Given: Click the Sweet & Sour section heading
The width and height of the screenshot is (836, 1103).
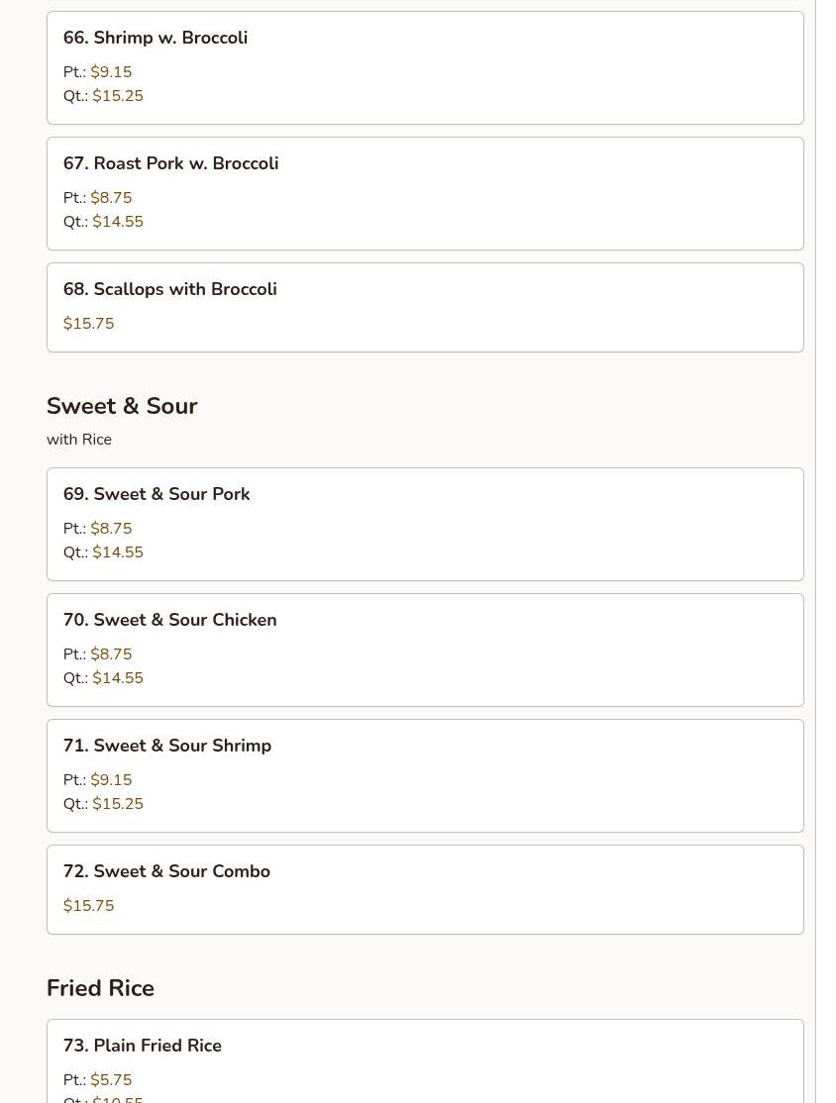Looking at the screenshot, I should pos(122,406).
